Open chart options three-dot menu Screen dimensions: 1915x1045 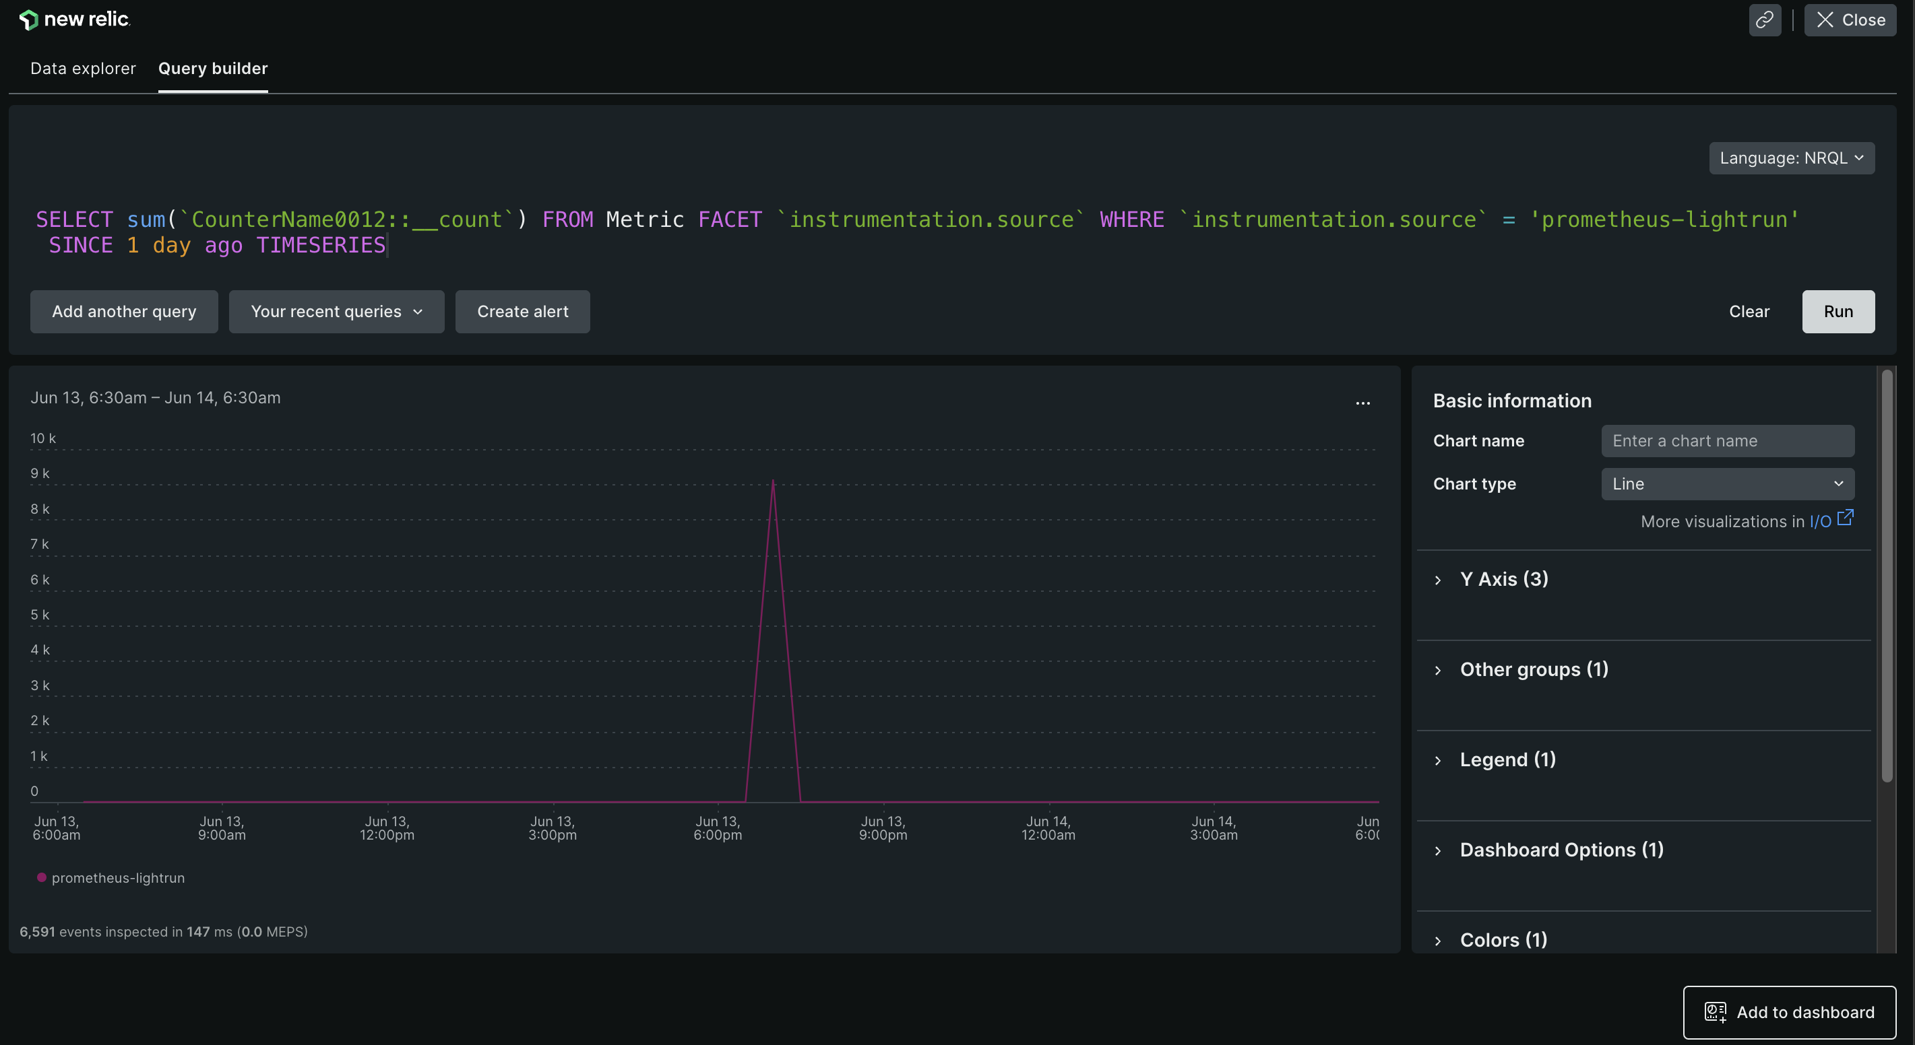click(x=1362, y=403)
